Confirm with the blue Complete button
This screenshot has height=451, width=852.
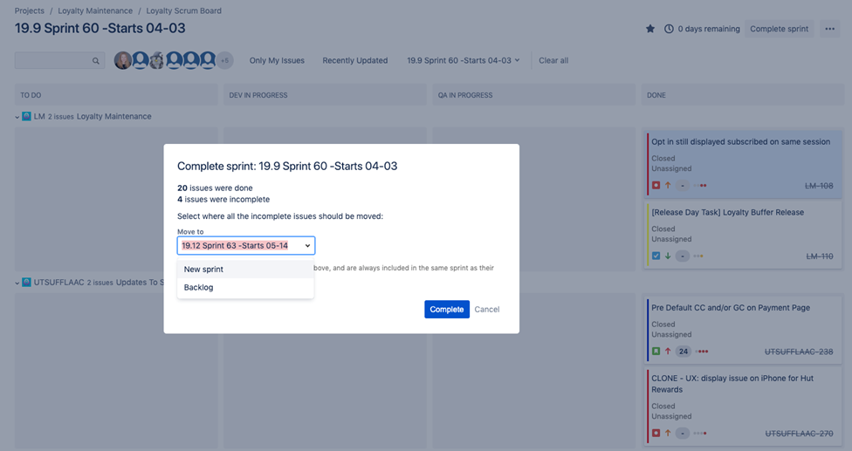pyautogui.click(x=447, y=310)
